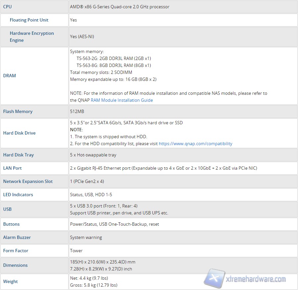Click the Dimensions row label

tap(15, 265)
